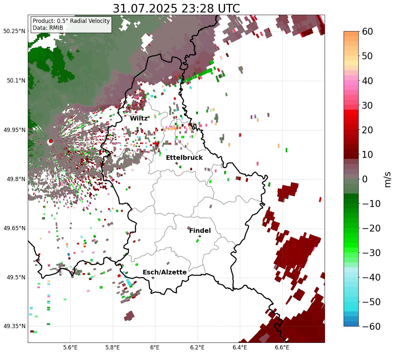Screen dimensions: 395x354
Task: Click the cross marker beneath Ettelbruck
Action: coord(176,163)
